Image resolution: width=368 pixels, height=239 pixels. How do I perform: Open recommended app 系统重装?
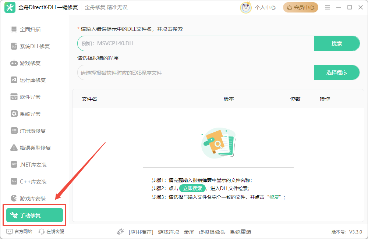[x=241, y=232]
